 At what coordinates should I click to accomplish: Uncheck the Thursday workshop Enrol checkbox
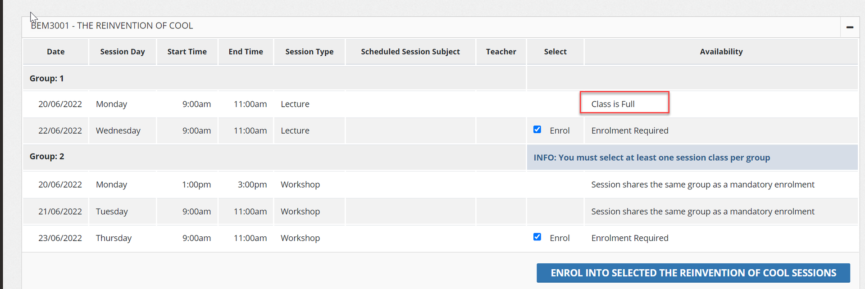[537, 237]
